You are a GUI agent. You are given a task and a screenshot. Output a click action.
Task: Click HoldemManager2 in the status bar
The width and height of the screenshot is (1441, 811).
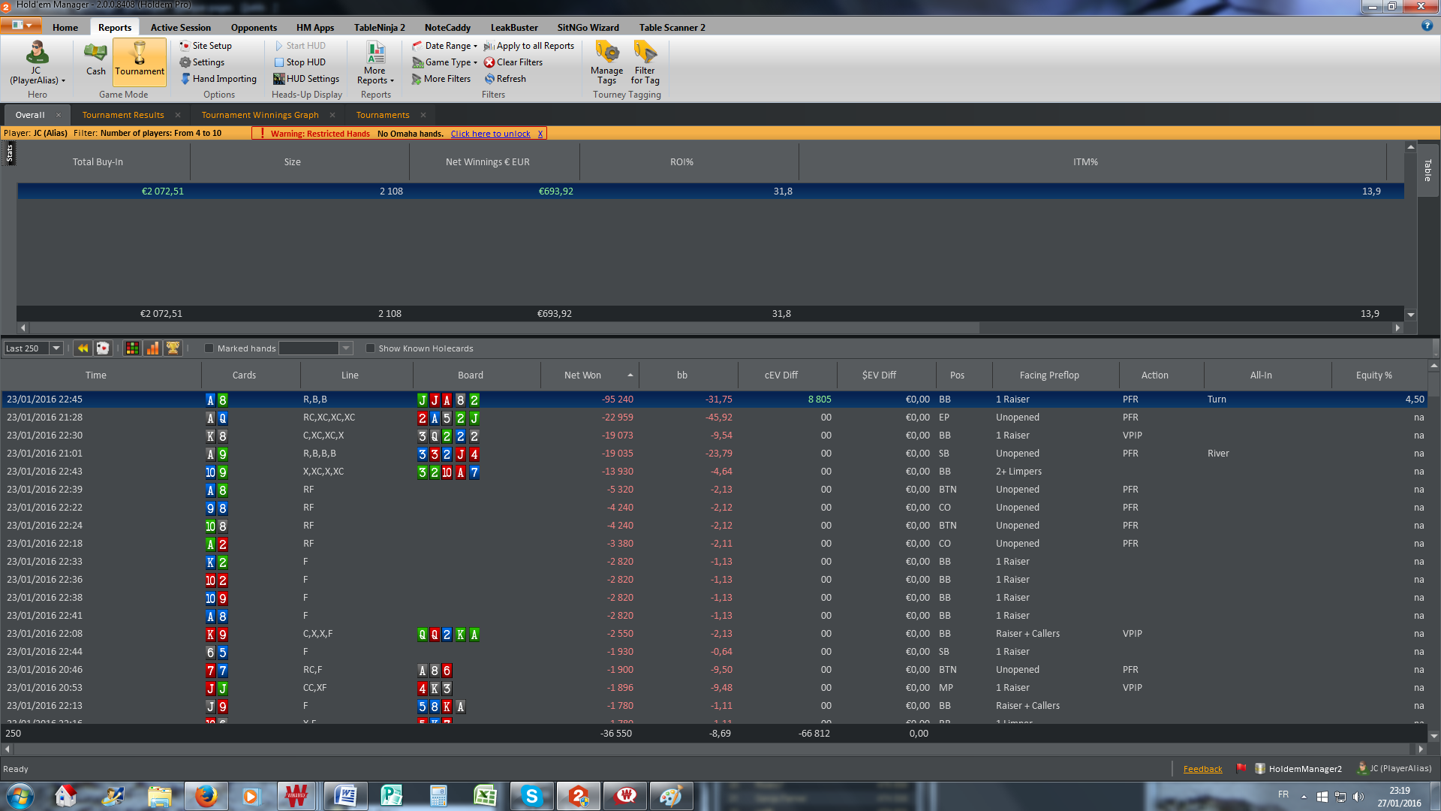(1298, 768)
